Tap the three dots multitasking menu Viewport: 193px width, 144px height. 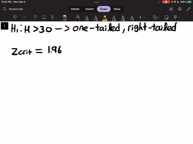(x=96, y=2)
